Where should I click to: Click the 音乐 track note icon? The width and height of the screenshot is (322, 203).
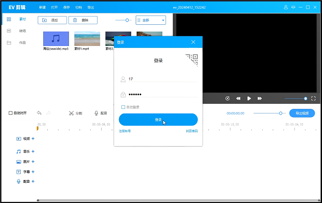pyautogui.click(x=18, y=152)
